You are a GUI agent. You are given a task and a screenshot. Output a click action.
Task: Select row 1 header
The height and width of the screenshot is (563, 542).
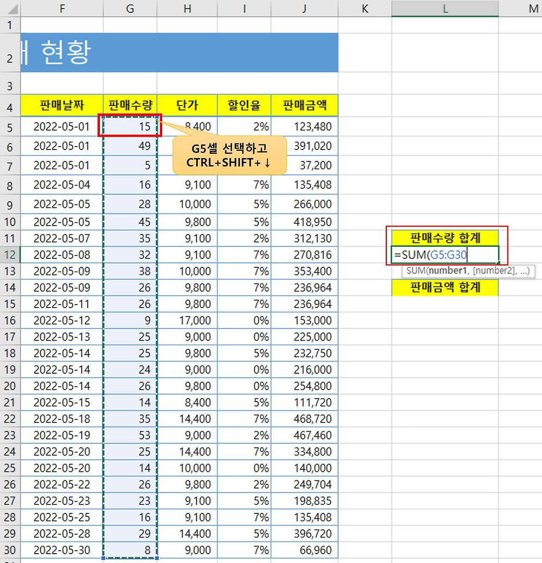10,25
